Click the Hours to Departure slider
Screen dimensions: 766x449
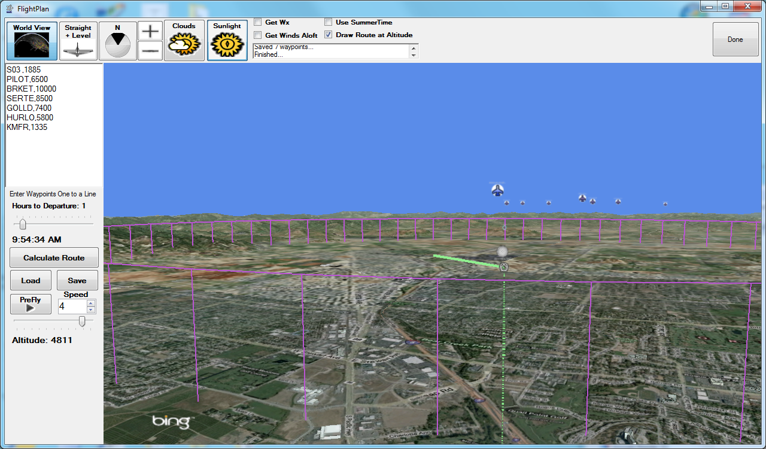pos(23,224)
